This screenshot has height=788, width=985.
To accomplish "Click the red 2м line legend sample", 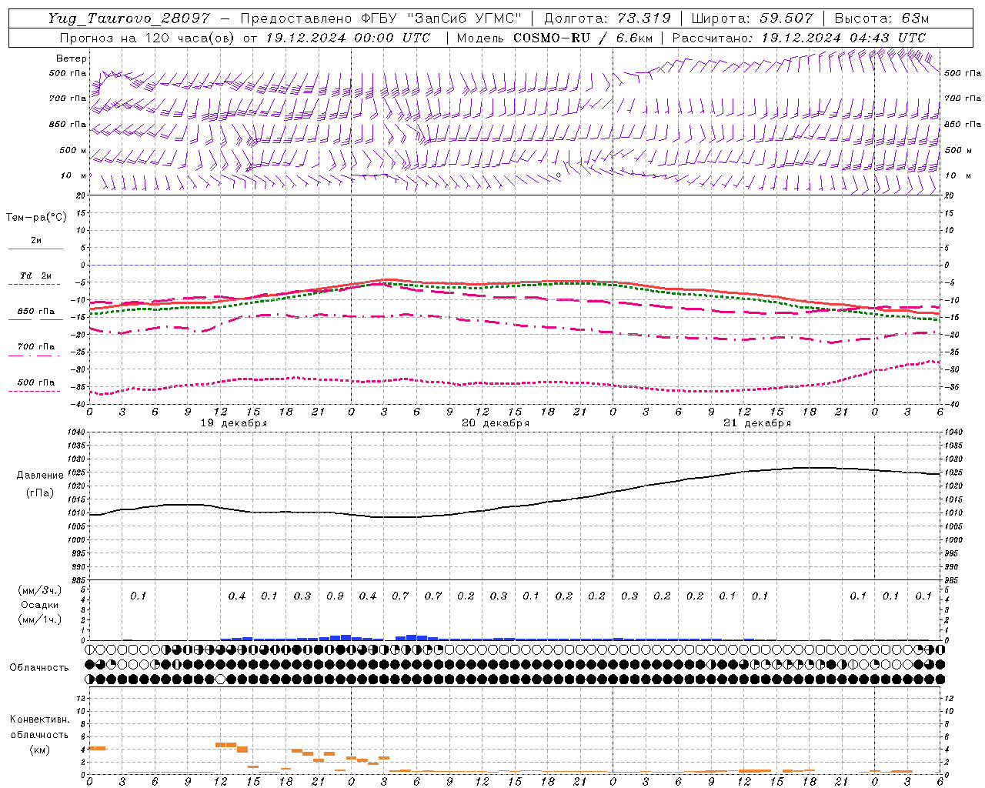I will click(35, 249).
